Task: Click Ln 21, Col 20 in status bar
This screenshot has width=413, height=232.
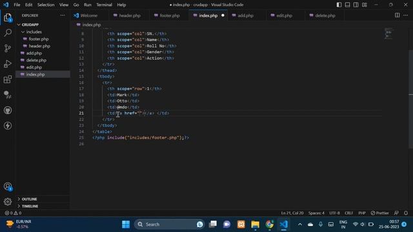Action: [x=292, y=213]
